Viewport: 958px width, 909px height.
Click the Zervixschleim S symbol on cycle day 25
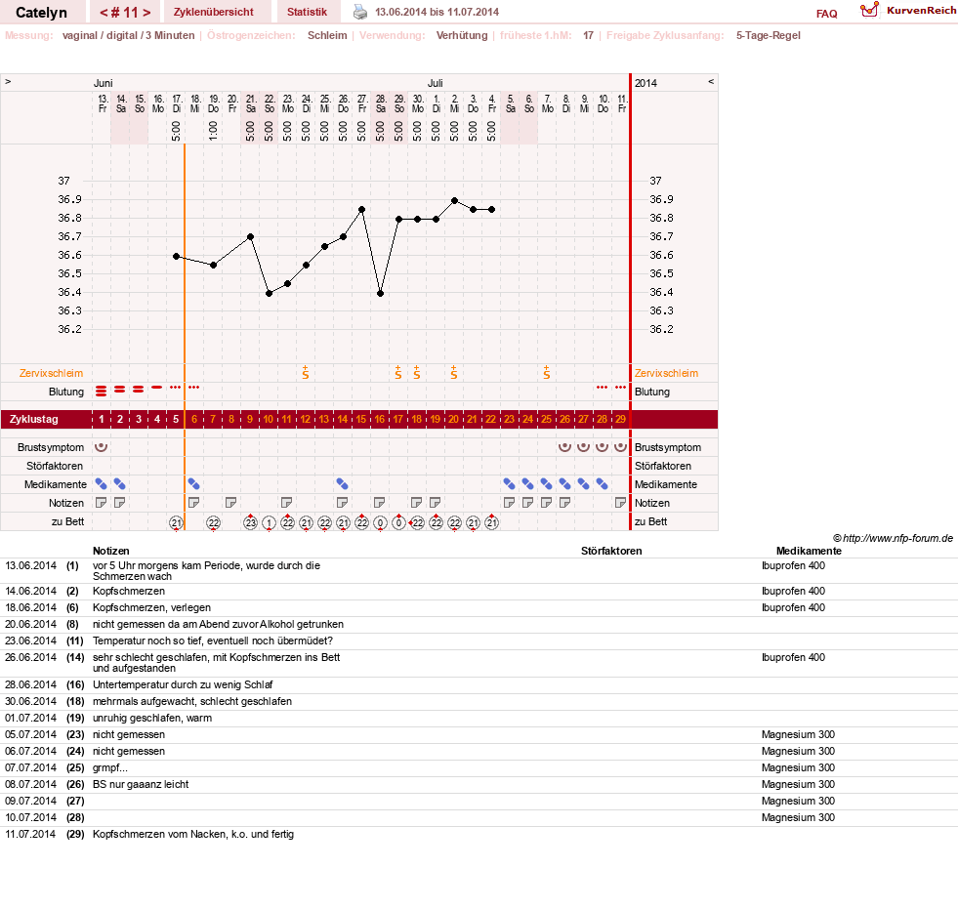(x=547, y=373)
